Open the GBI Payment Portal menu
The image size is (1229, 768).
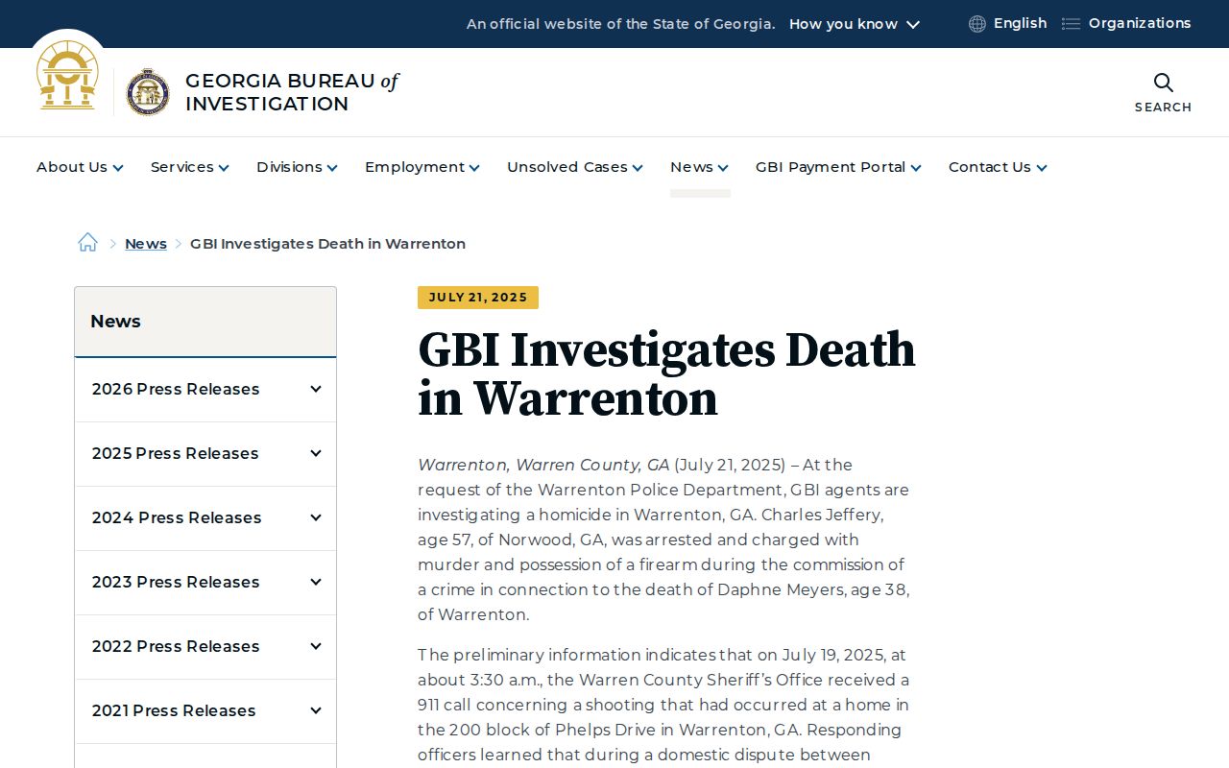(x=838, y=167)
